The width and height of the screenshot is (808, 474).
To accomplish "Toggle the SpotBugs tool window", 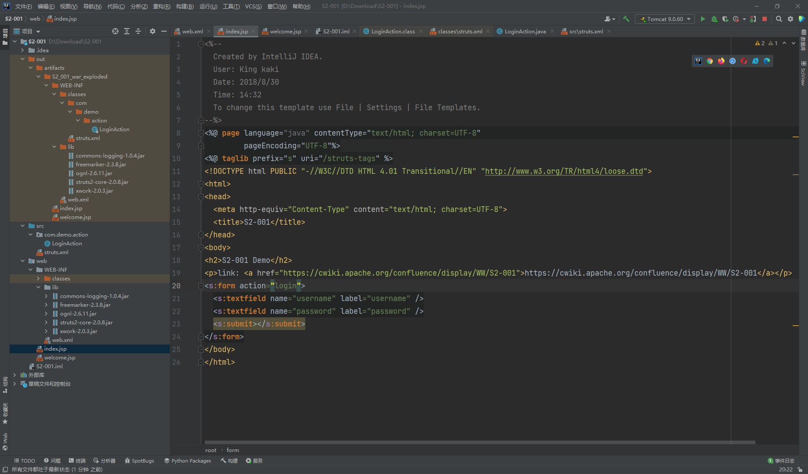I will coord(139,460).
